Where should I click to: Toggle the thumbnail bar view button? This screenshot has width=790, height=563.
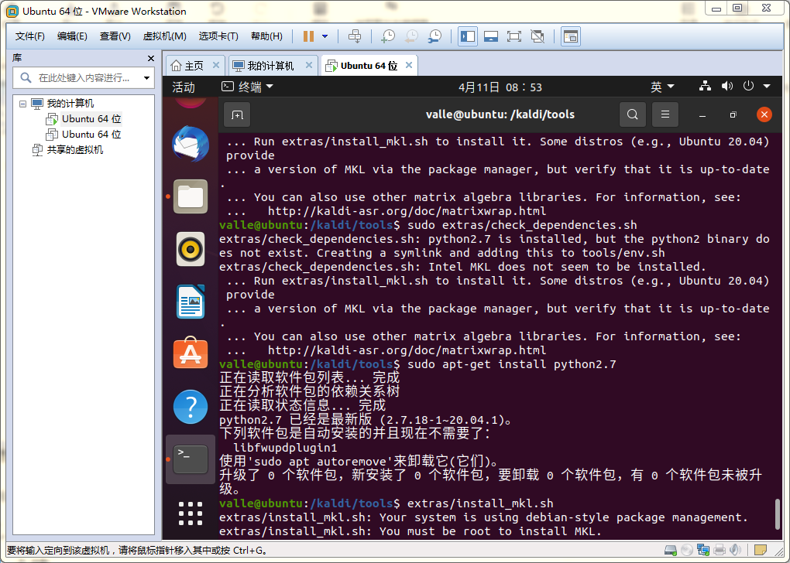coord(491,36)
